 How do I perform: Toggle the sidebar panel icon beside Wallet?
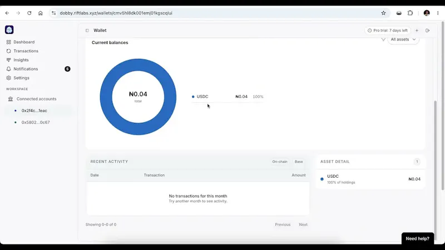coord(87,31)
